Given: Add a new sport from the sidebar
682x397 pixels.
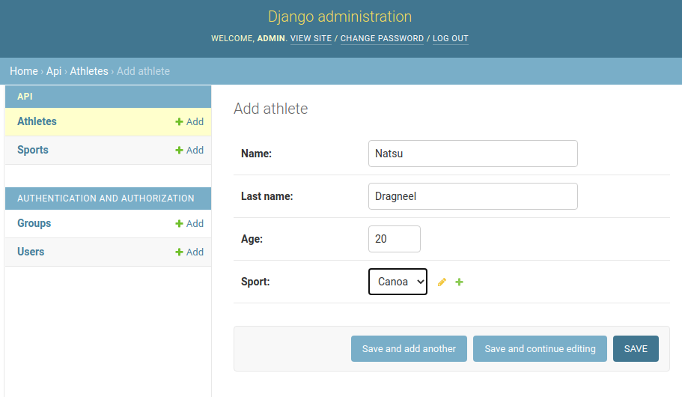Looking at the screenshot, I should click(189, 150).
